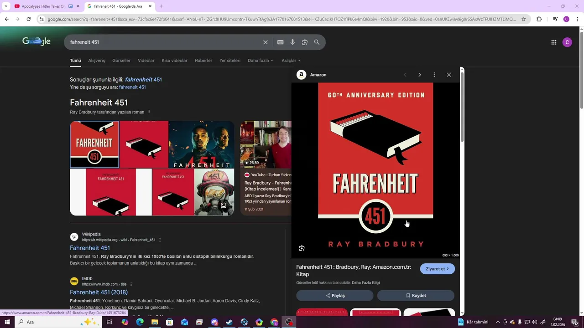Open the Daha Fazla Bilgi link
The width and height of the screenshot is (584, 328).
point(365,283)
